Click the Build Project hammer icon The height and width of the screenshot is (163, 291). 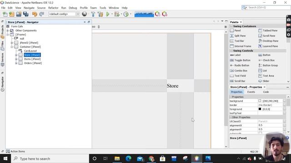click(x=93, y=14)
